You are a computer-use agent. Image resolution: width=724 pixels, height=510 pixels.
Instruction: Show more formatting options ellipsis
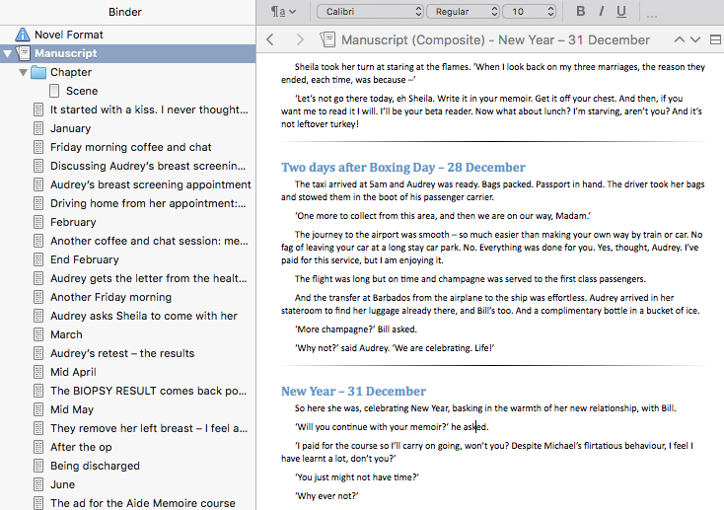[652, 16]
